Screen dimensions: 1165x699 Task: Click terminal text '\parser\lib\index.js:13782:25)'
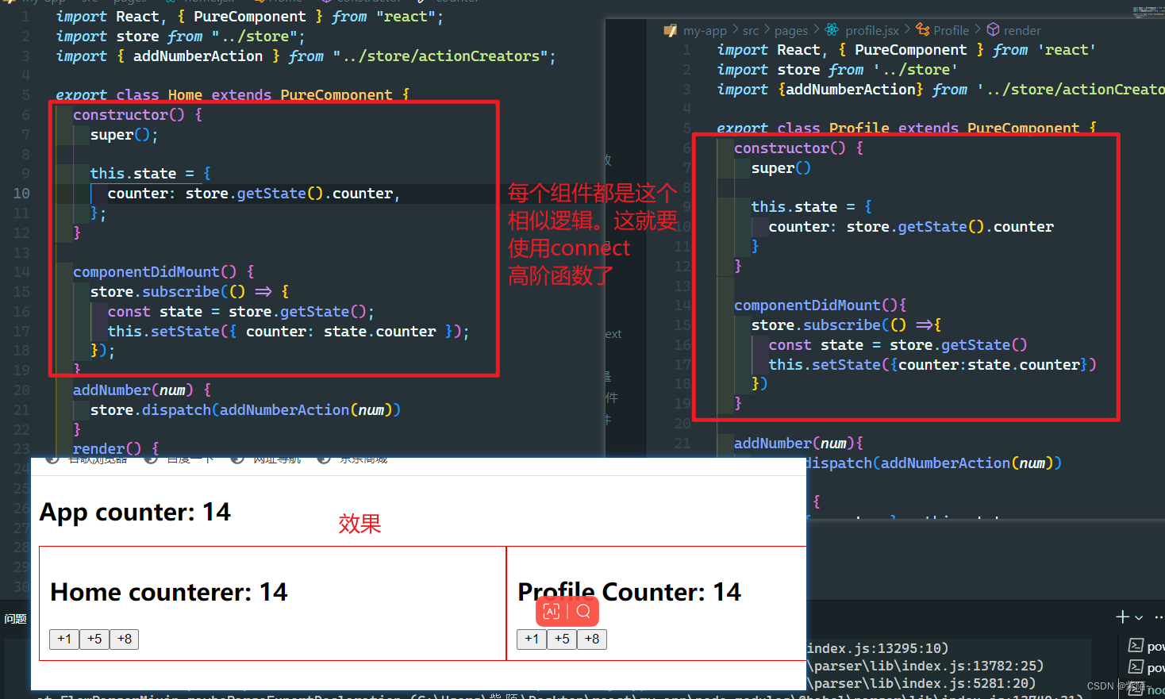coord(925,666)
